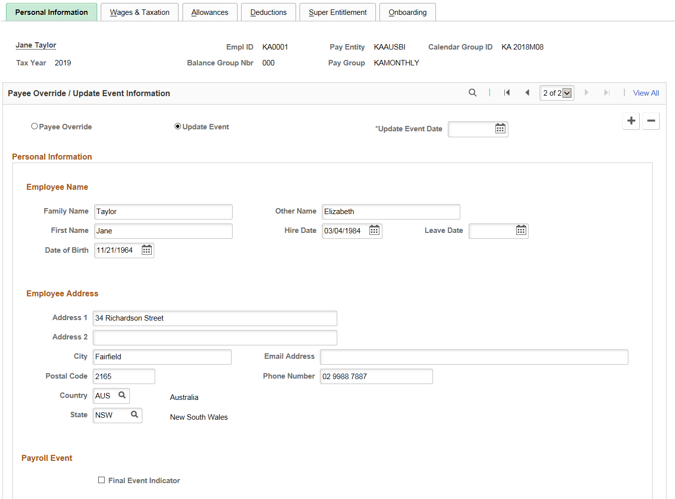Image resolution: width=675 pixels, height=499 pixels.
Task: Add a new row using the plus icon
Action: 631,121
